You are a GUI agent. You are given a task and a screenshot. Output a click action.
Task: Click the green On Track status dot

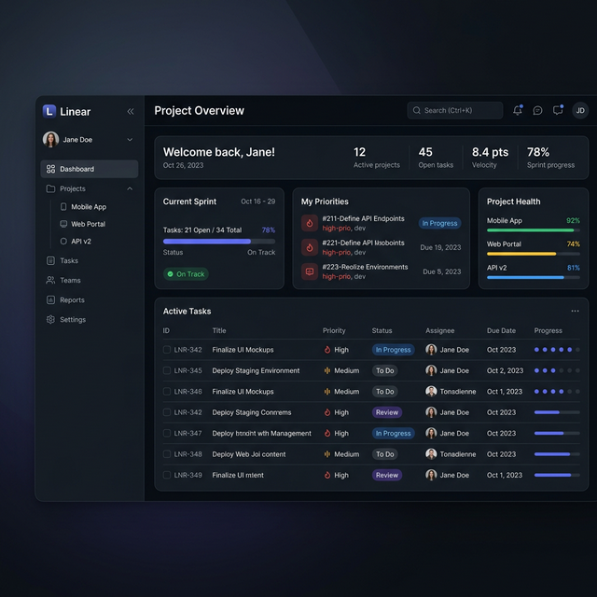click(x=170, y=273)
